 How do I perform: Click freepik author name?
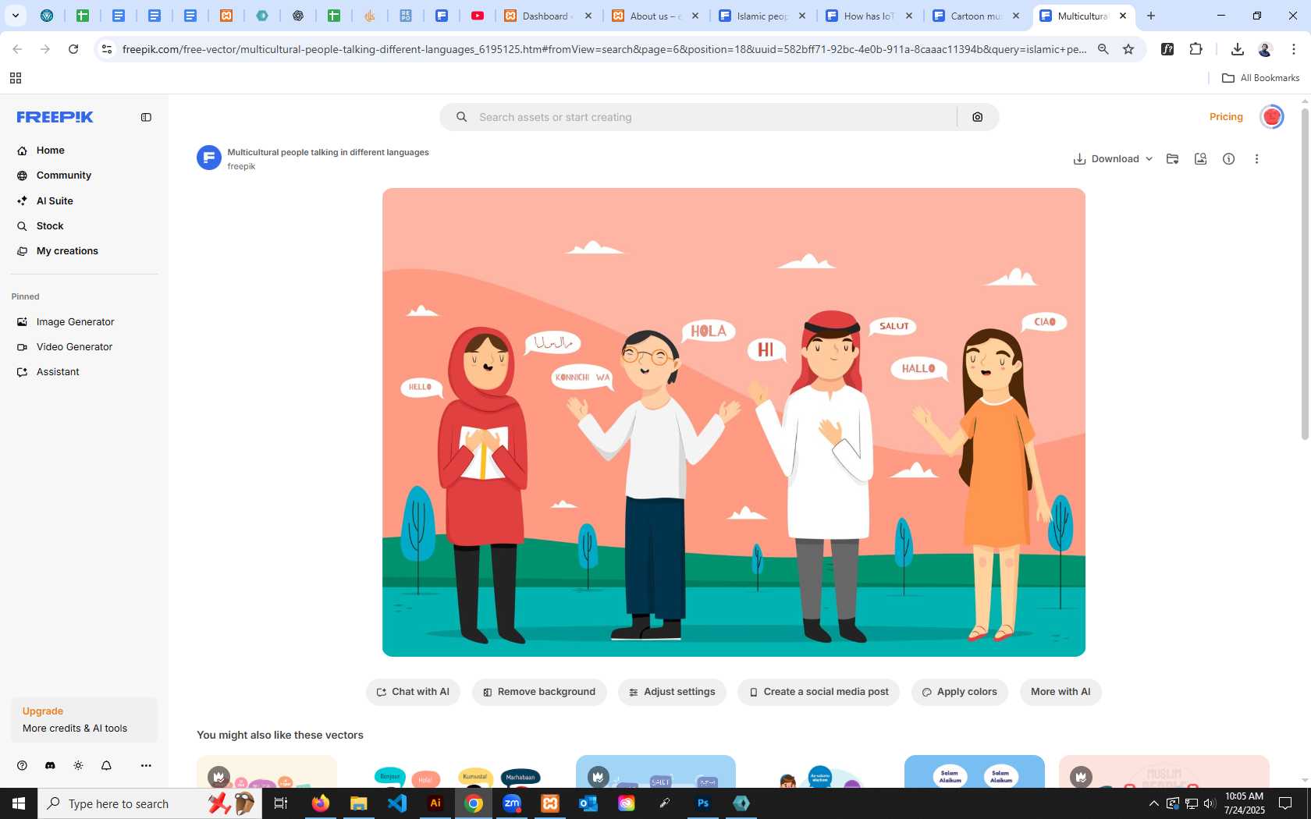pyautogui.click(x=241, y=166)
